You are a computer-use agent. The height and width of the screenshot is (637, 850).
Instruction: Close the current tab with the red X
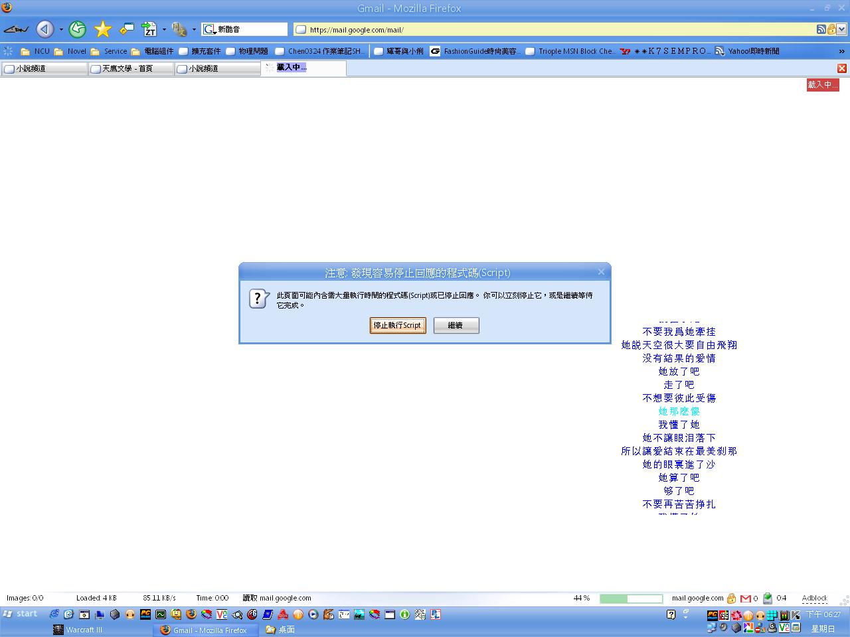click(842, 68)
